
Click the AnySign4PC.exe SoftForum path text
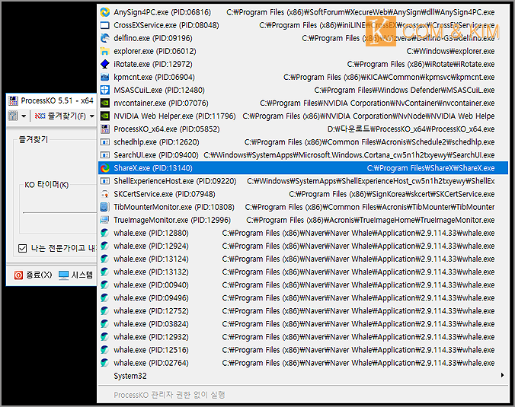[x=360, y=12]
